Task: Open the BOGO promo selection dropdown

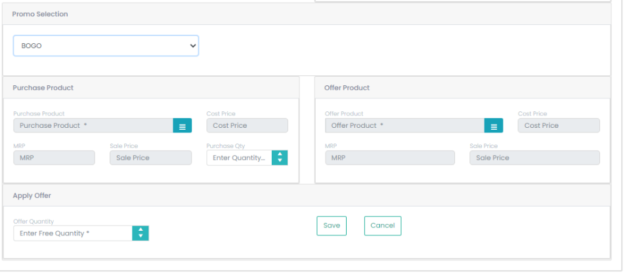Action: pos(106,45)
